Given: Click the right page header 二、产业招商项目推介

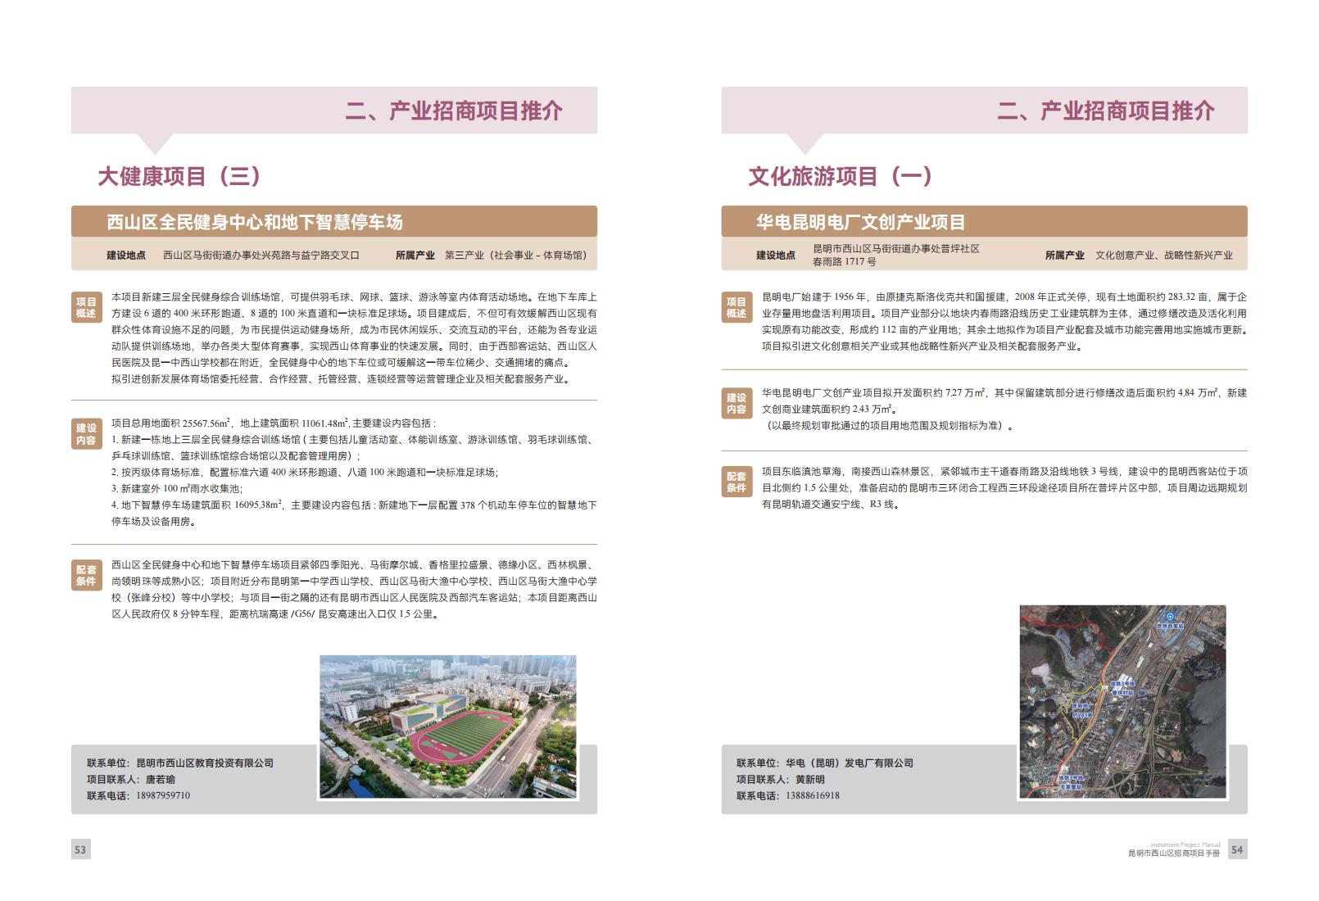Looking at the screenshot, I should click(x=1106, y=111).
